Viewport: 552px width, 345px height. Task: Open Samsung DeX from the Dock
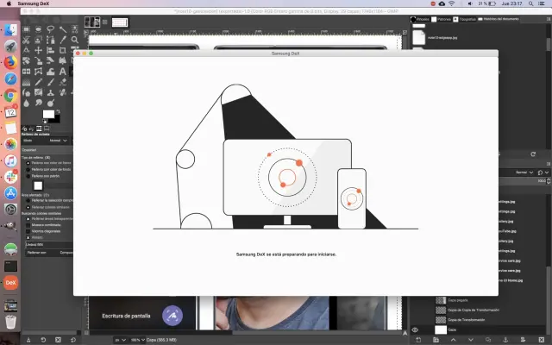pyautogui.click(x=10, y=282)
